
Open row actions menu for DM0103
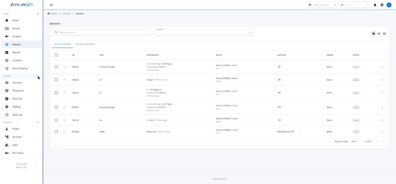(382, 93)
